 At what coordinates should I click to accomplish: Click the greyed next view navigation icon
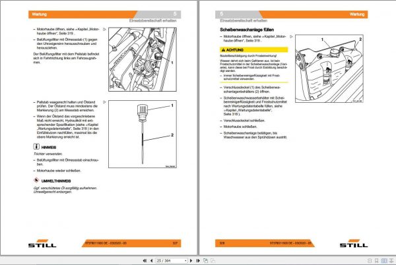click(213, 260)
